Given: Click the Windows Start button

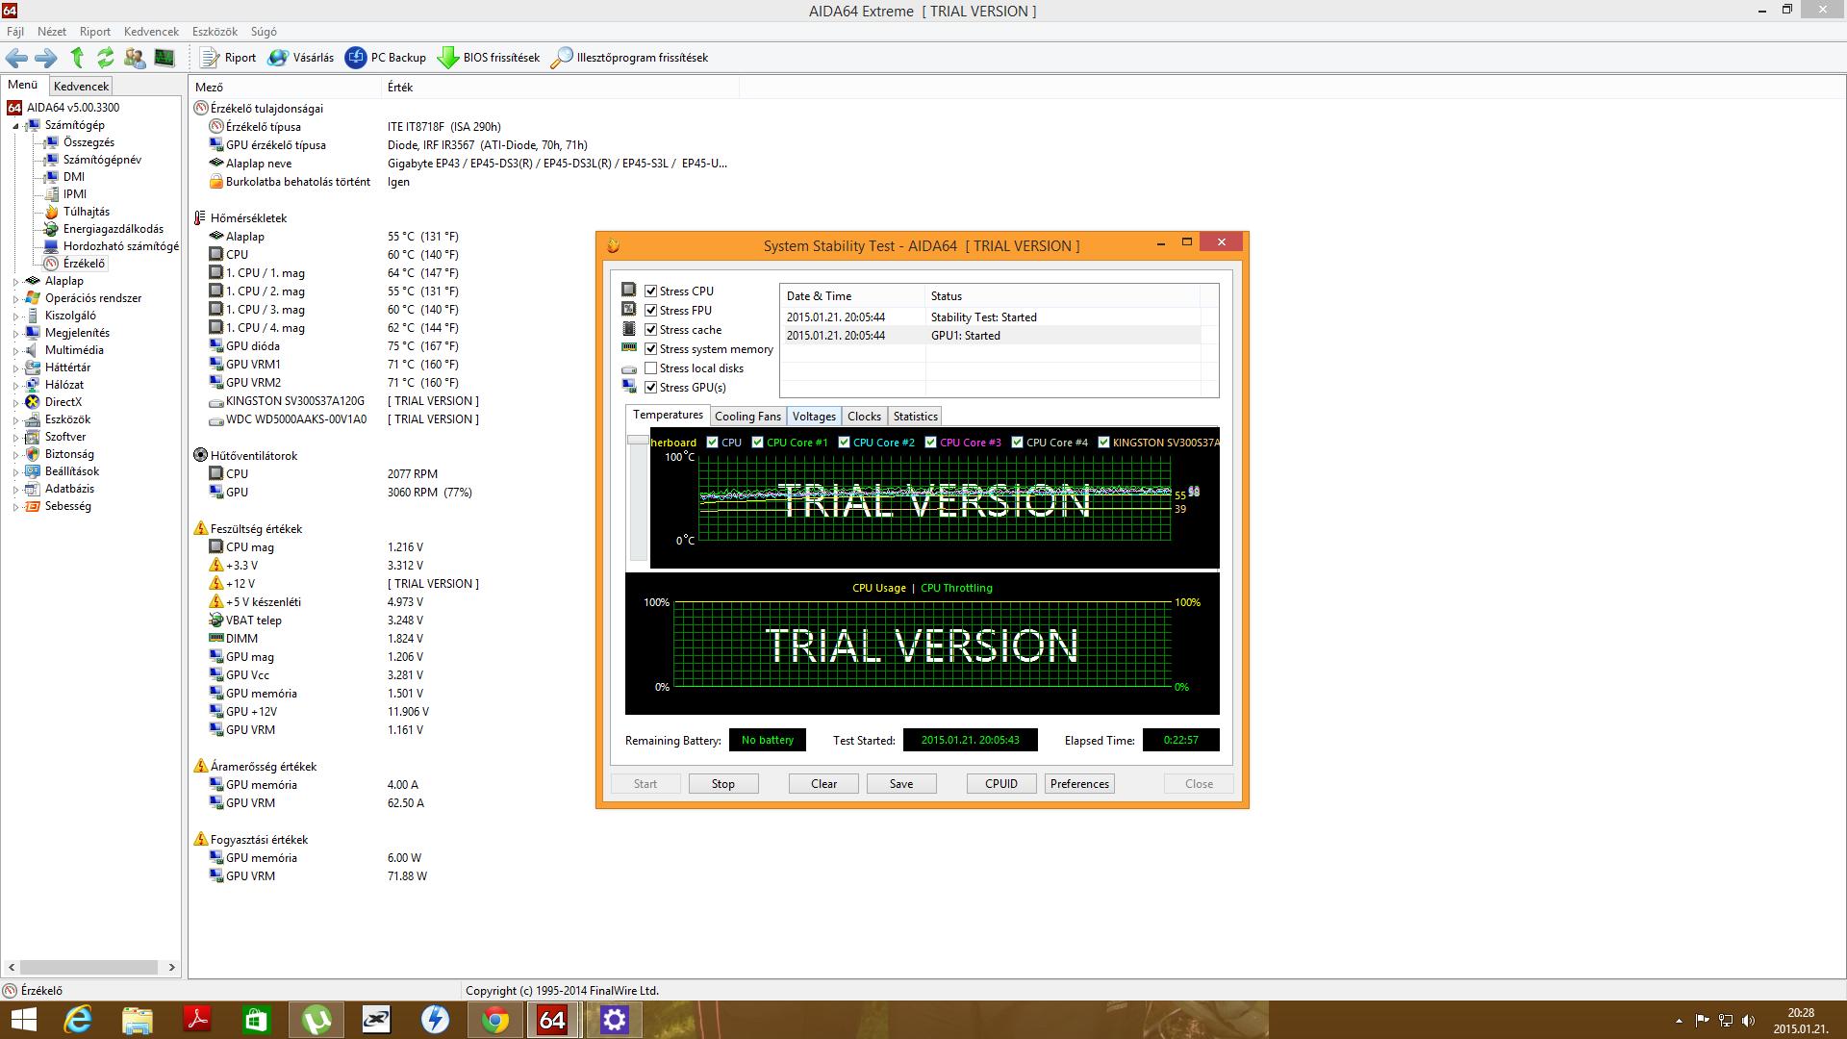Looking at the screenshot, I should [23, 1020].
